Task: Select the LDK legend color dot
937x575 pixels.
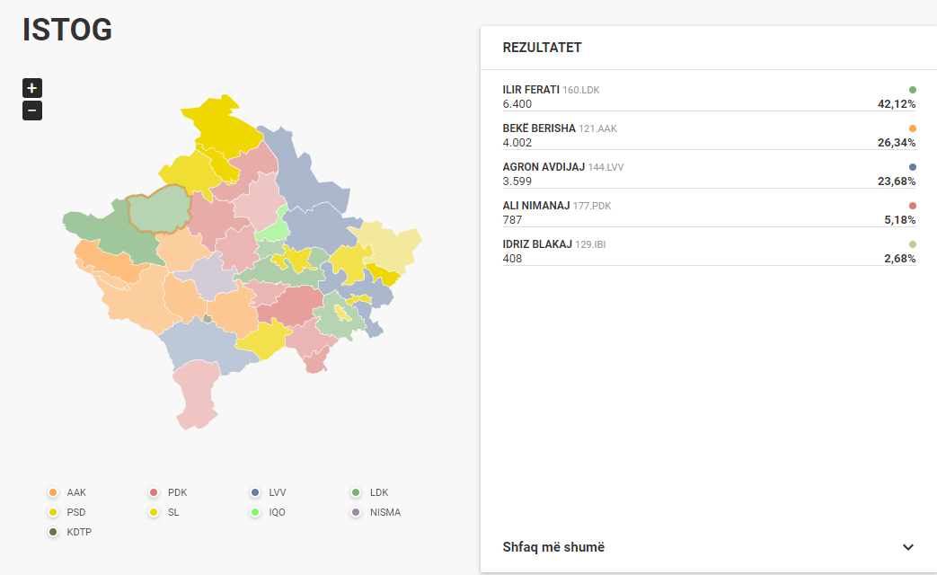Action: pyautogui.click(x=356, y=492)
